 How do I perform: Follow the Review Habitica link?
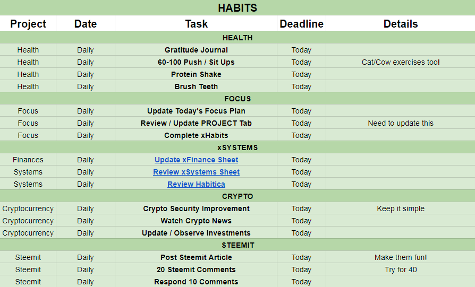[x=196, y=184]
